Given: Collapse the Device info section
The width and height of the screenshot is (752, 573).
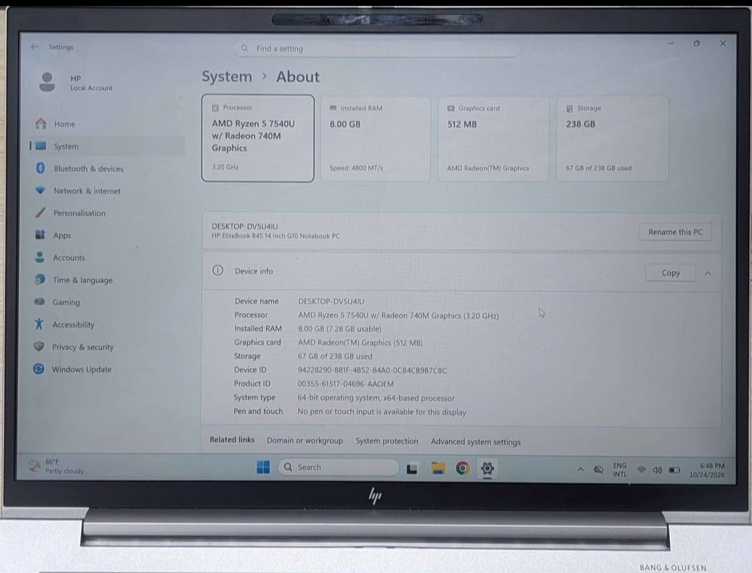Looking at the screenshot, I should (x=708, y=274).
